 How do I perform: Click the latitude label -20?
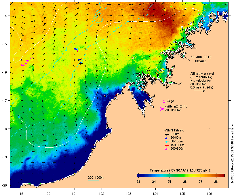coord(4,185)
